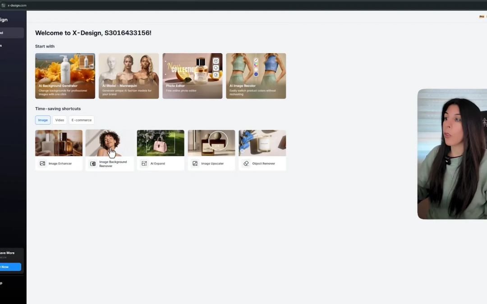Image resolution: width=487 pixels, height=304 pixels.
Task: Open the AI Image Recolor card
Action: click(x=256, y=76)
